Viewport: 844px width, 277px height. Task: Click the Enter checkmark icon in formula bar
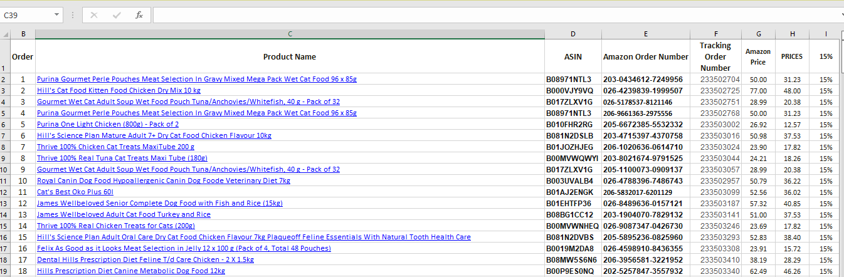coord(117,15)
